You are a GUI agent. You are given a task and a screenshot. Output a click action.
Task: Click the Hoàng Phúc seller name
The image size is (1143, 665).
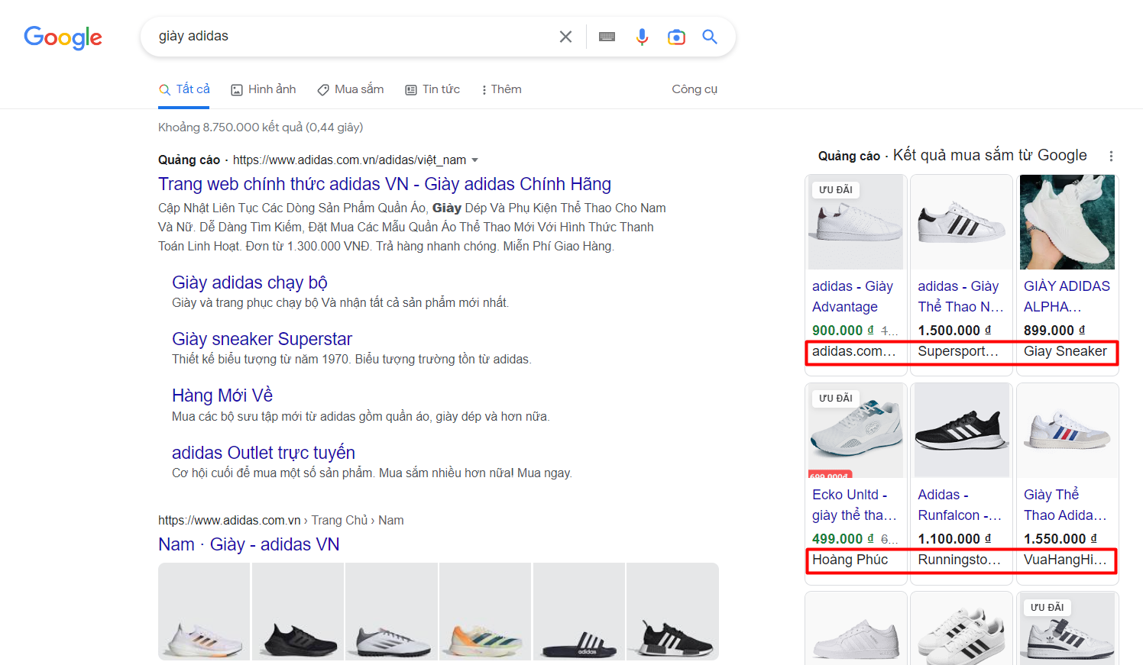[x=850, y=560]
